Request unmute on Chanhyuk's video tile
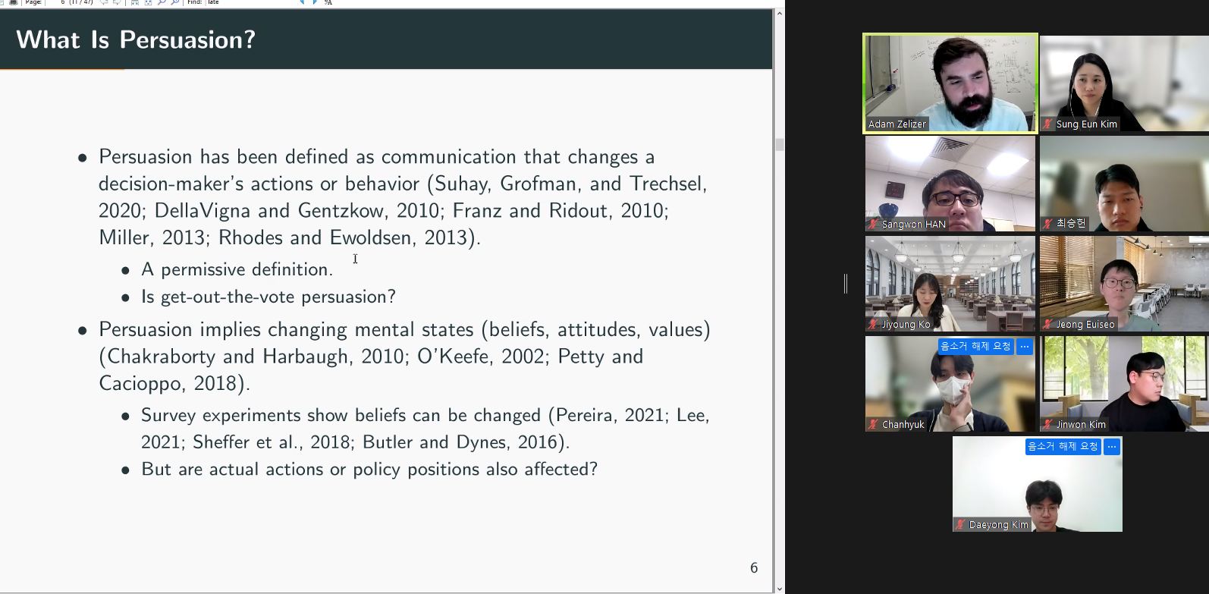 coord(975,346)
